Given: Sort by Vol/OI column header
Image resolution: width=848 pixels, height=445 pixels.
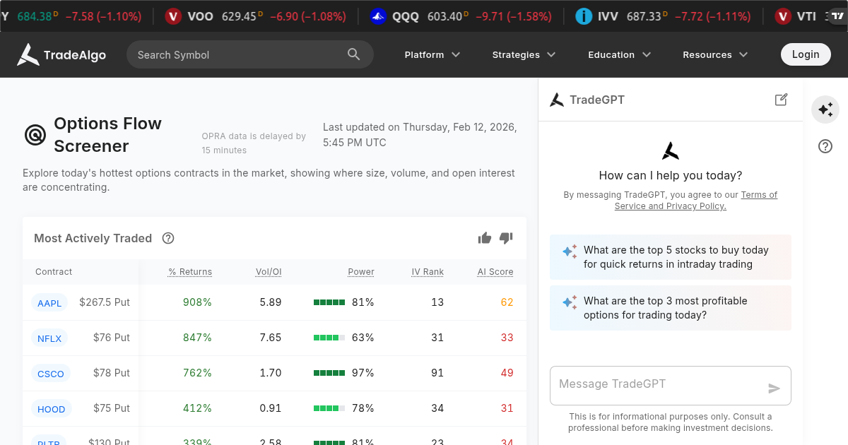Looking at the screenshot, I should [x=269, y=272].
